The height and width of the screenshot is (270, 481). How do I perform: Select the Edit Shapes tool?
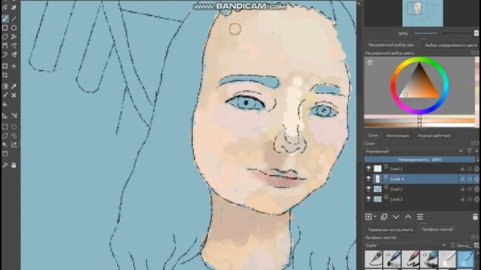tap(5, 7)
